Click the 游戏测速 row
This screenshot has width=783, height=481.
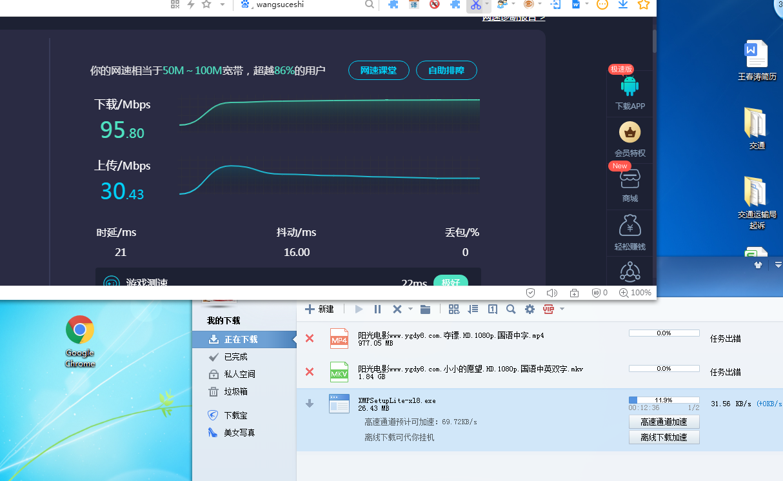pyautogui.click(x=288, y=277)
